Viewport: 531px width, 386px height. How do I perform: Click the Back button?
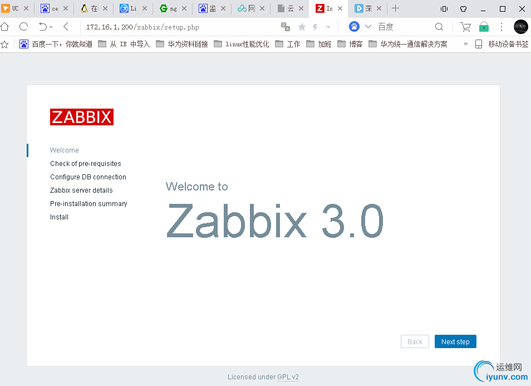point(415,341)
